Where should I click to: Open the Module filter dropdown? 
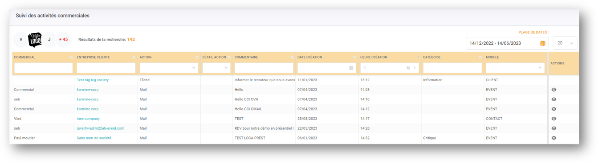[x=540, y=68]
